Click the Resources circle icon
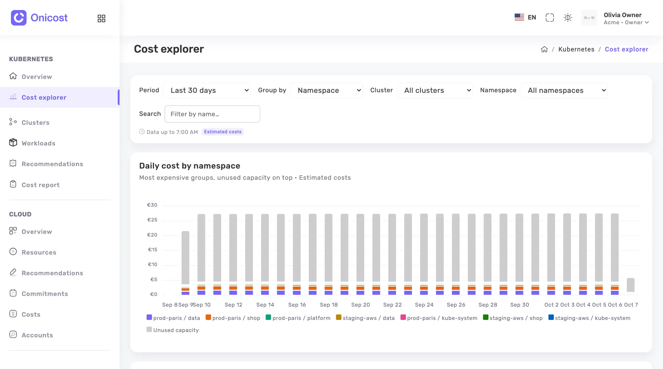 (13, 252)
